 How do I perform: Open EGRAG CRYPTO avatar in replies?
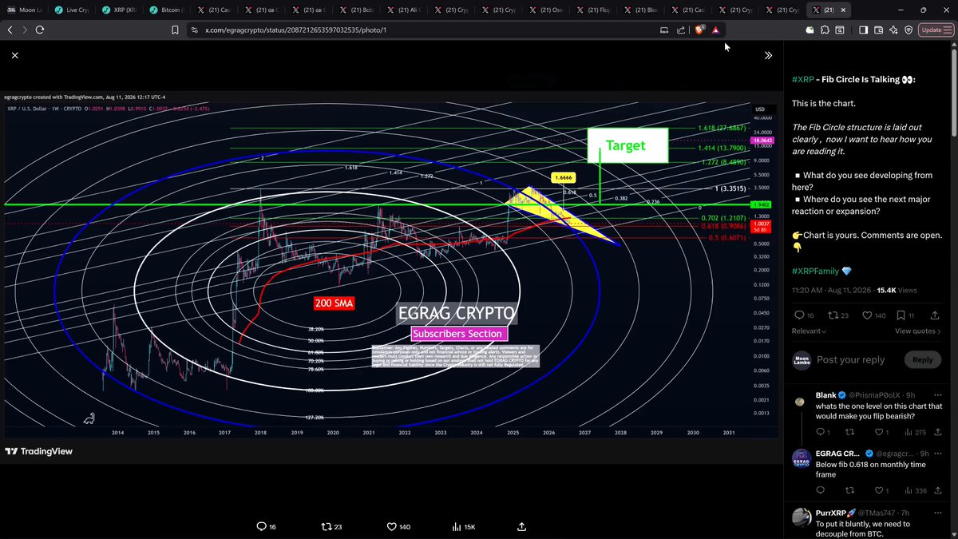(802, 459)
